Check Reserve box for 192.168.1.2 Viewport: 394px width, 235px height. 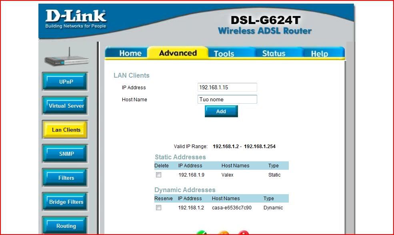click(x=158, y=207)
